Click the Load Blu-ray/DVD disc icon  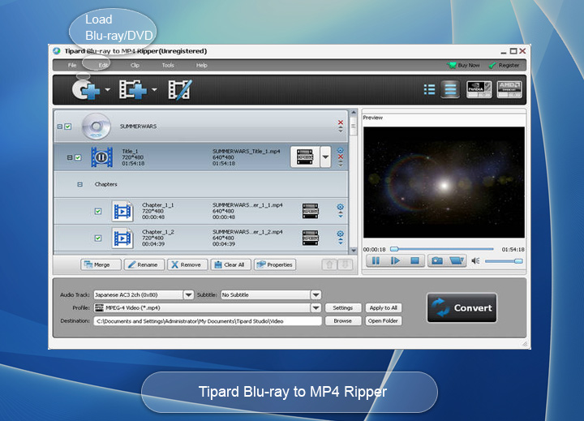tap(86, 90)
